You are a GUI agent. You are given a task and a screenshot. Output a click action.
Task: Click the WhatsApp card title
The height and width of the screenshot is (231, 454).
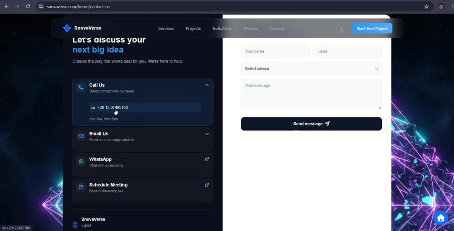[x=100, y=159]
